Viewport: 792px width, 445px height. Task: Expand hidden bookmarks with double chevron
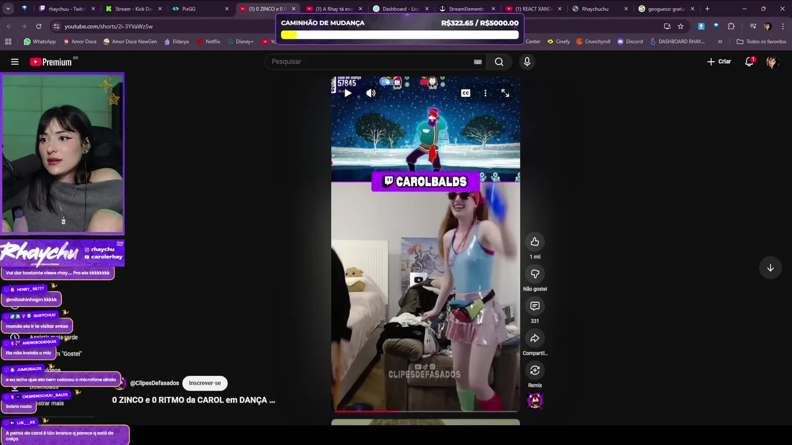click(x=720, y=41)
